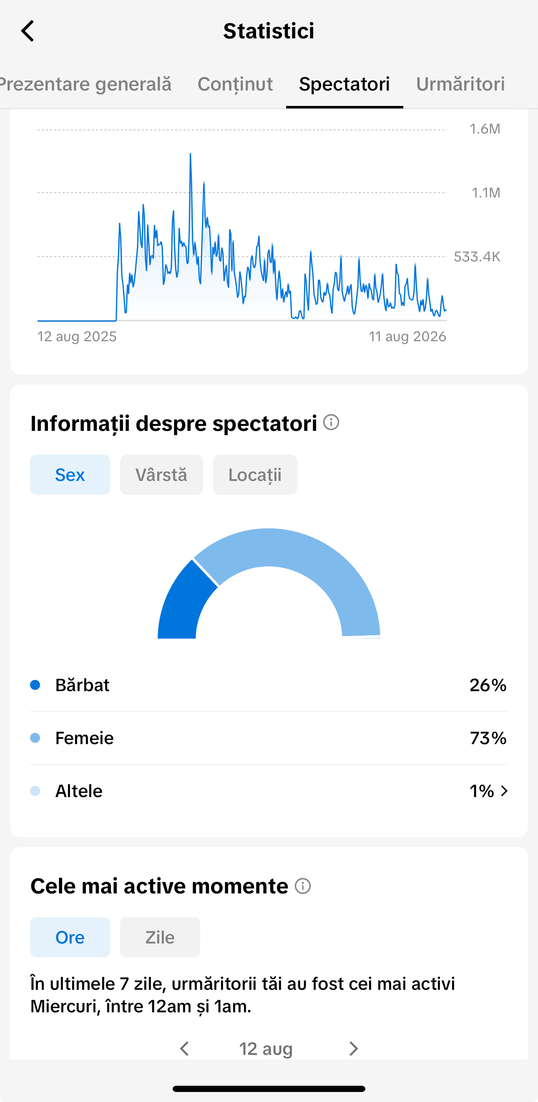
Task: Go to previous day before 12 aug
Action: (x=184, y=1049)
